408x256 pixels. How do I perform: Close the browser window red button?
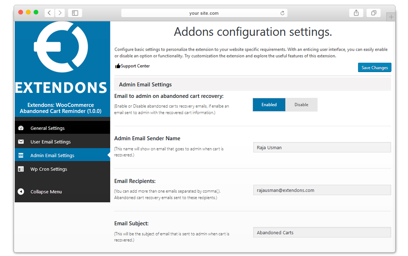(21, 12)
